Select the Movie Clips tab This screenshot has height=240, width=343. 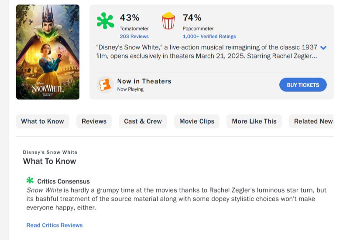point(196,122)
